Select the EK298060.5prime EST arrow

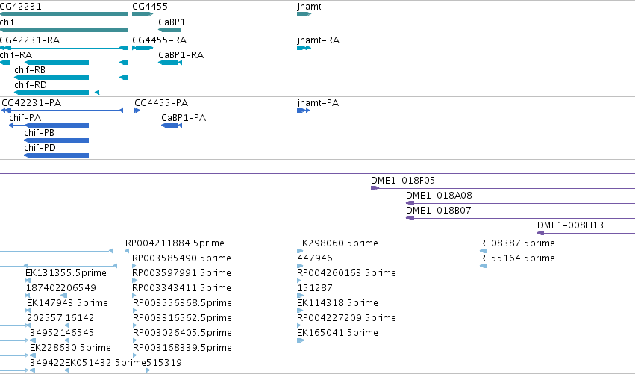coord(300,251)
